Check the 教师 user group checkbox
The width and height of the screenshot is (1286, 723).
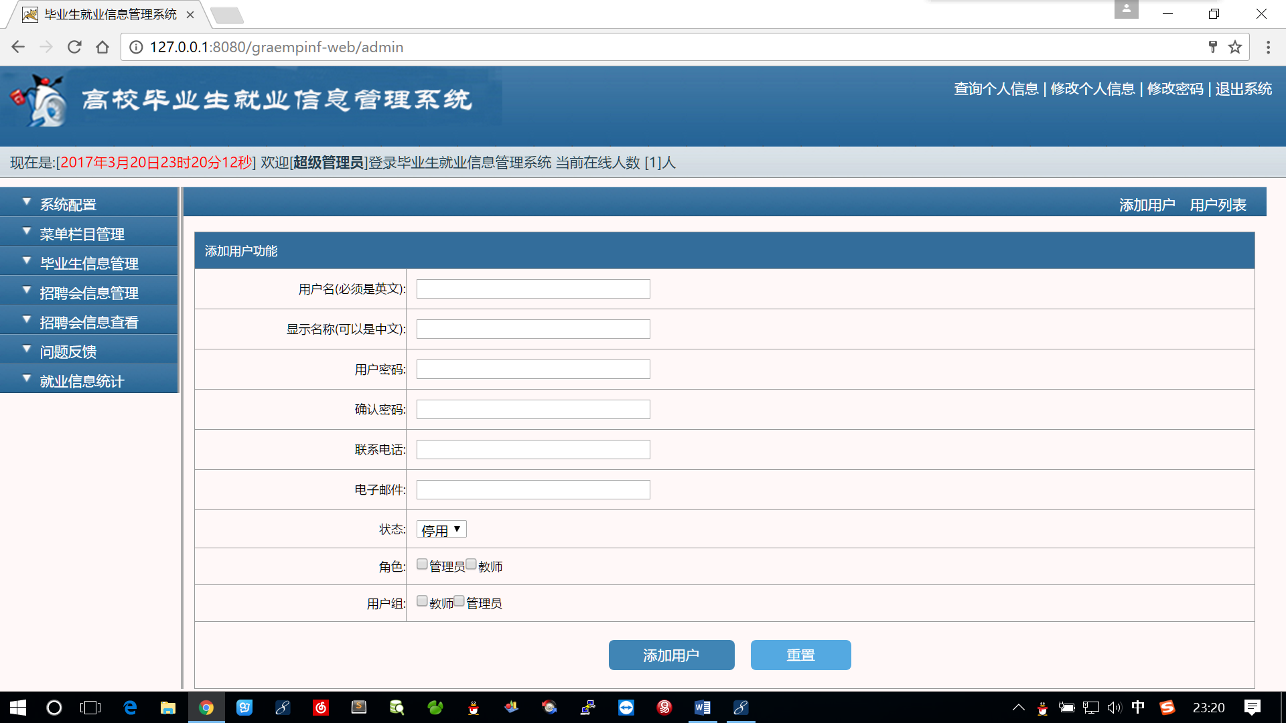pyautogui.click(x=422, y=601)
